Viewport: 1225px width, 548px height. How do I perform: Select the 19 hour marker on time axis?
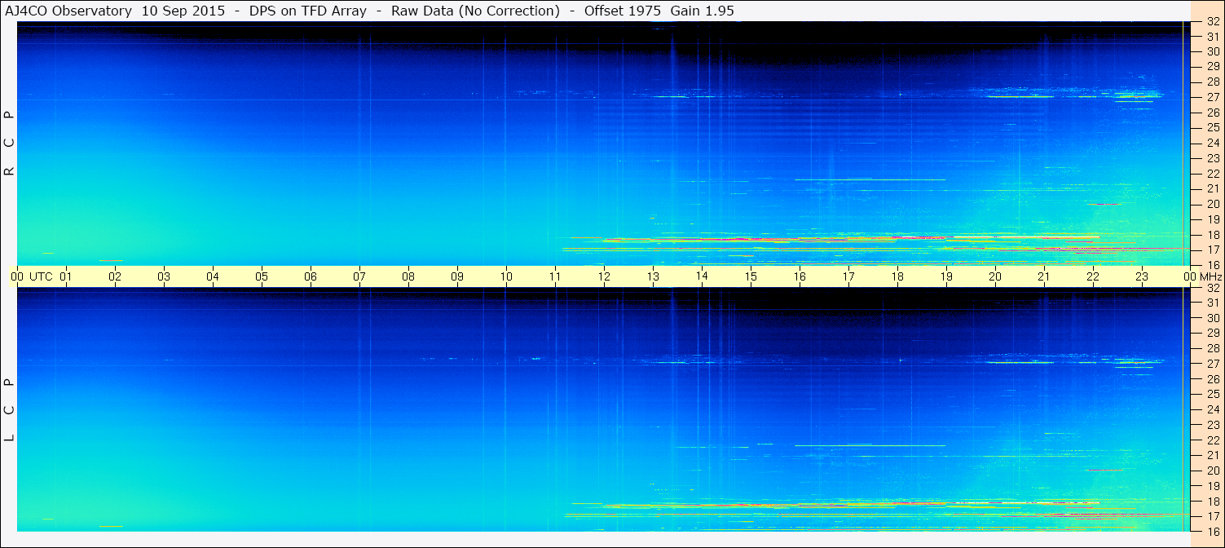946,276
